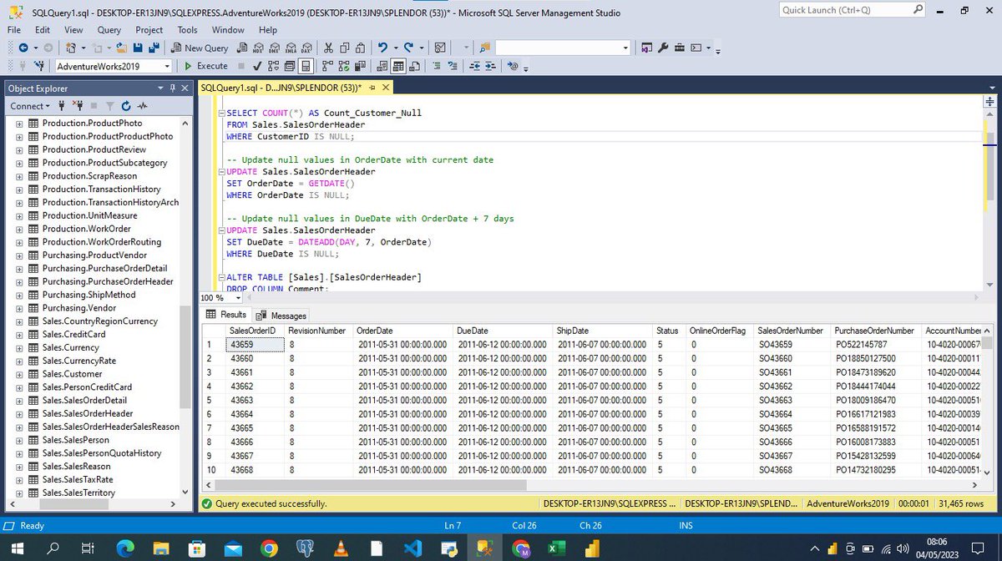Open the XMLA query icon

290,48
